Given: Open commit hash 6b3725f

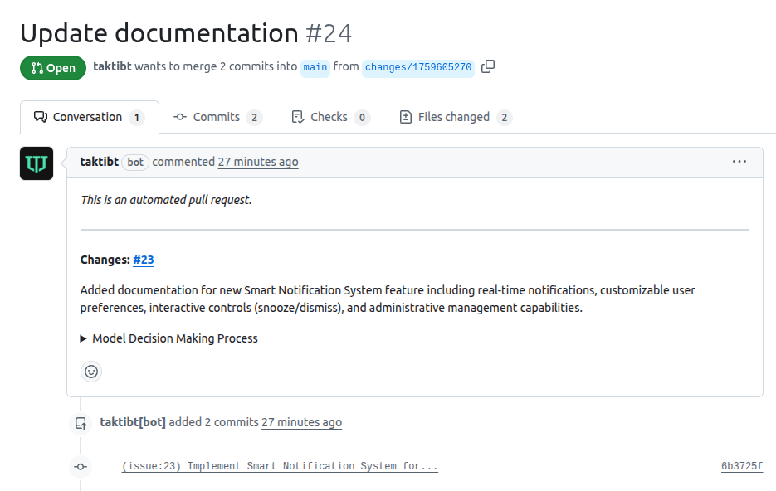Looking at the screenshot, I should [741, 466].
